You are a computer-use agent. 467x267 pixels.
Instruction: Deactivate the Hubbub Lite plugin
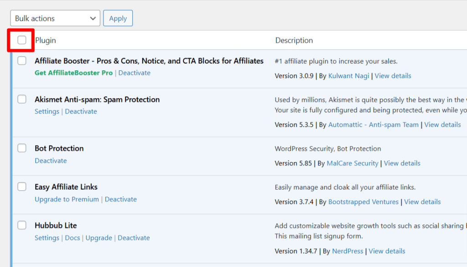134,238
